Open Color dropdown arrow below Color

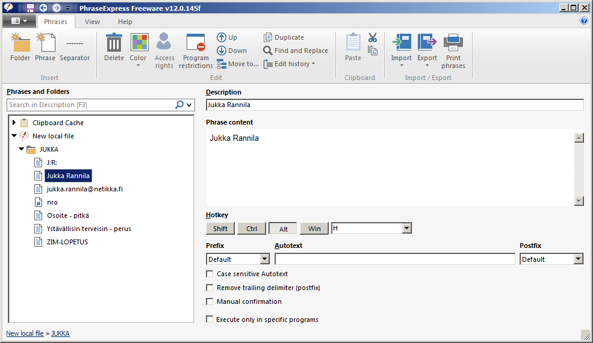tap(138, 66)
